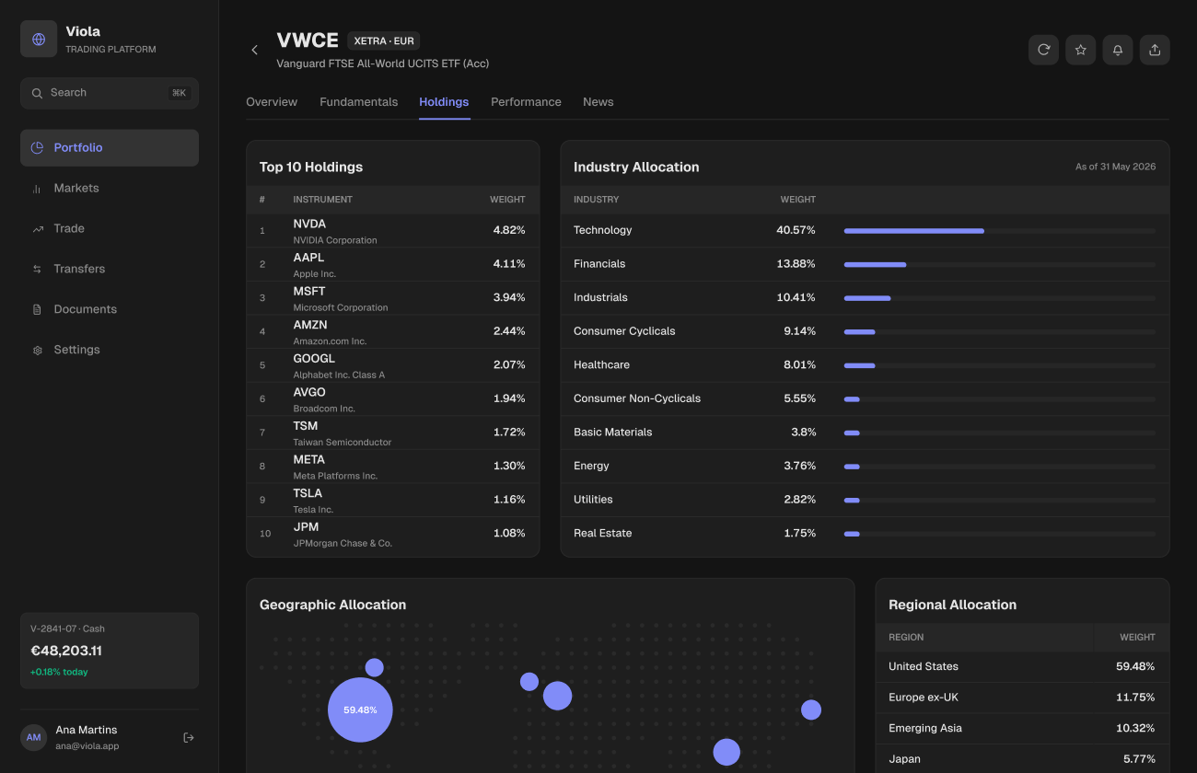Image resolution: width=1197 pixels, height=773 pixels.
Task: Click the Viola globe logo icon
Action: (x=39, y=40)
